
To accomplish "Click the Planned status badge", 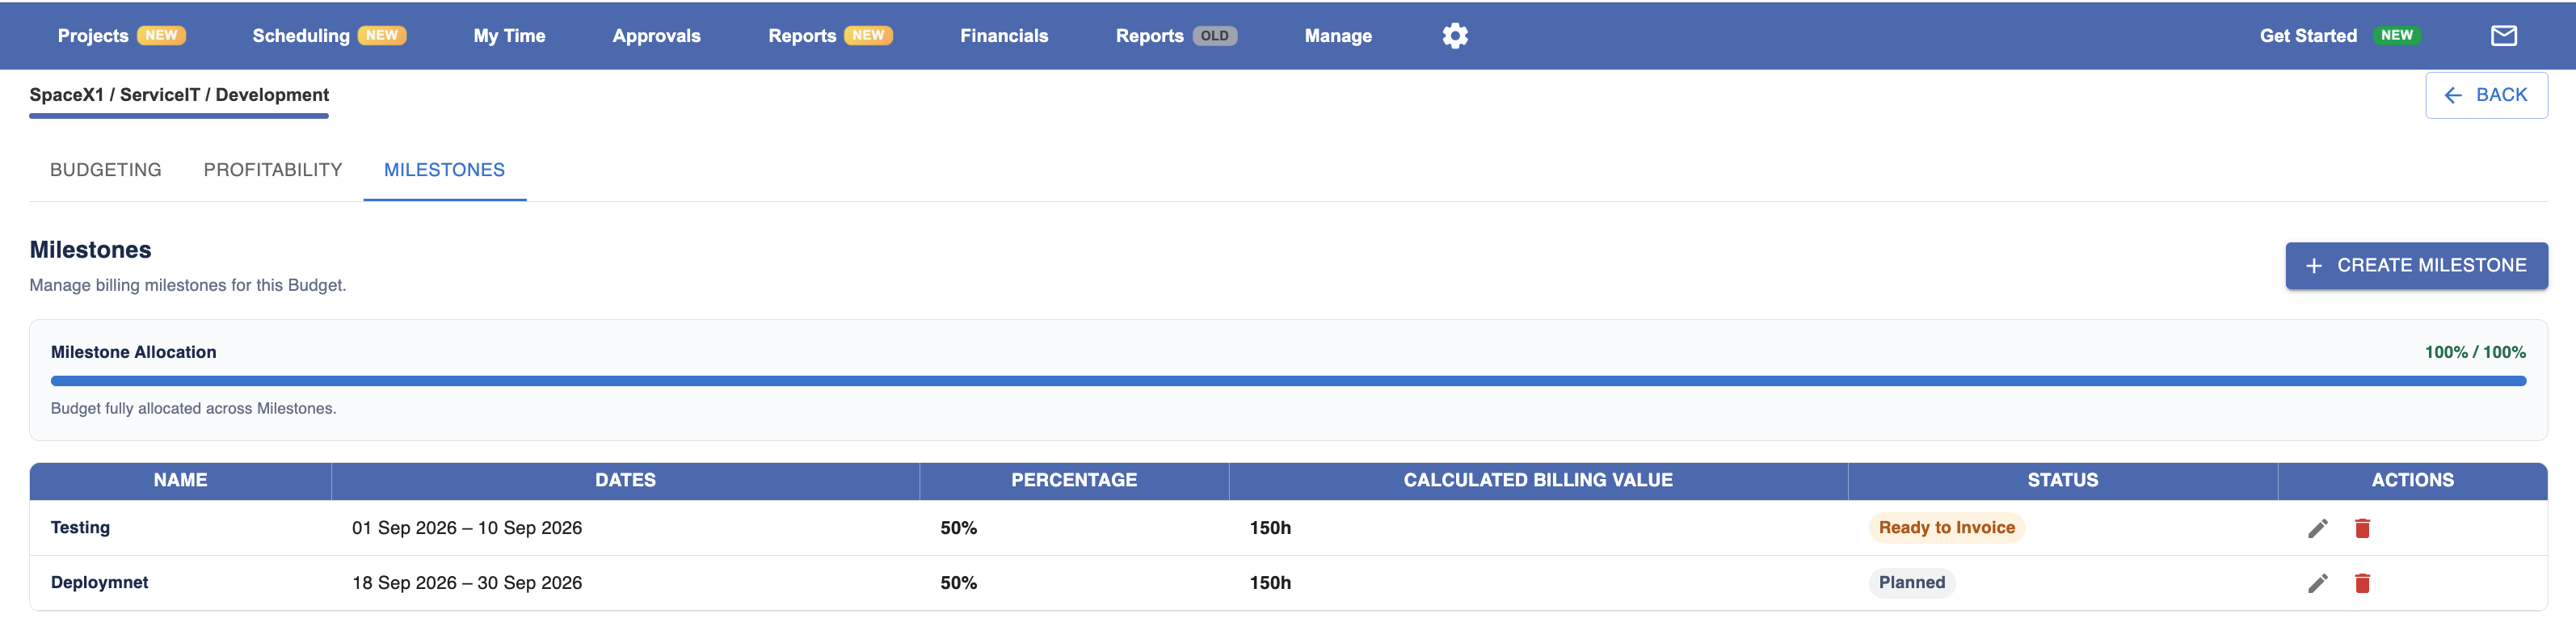I will (1911, 583).
